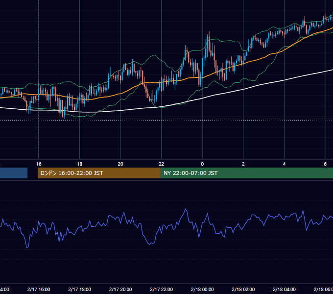This screenshot has height=294, width=333.
Task: Click the dotted horizontal price level line
Action: click(166, 120)
